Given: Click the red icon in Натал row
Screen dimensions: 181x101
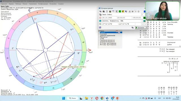Looking at the screenshot, I should point(117,31).
